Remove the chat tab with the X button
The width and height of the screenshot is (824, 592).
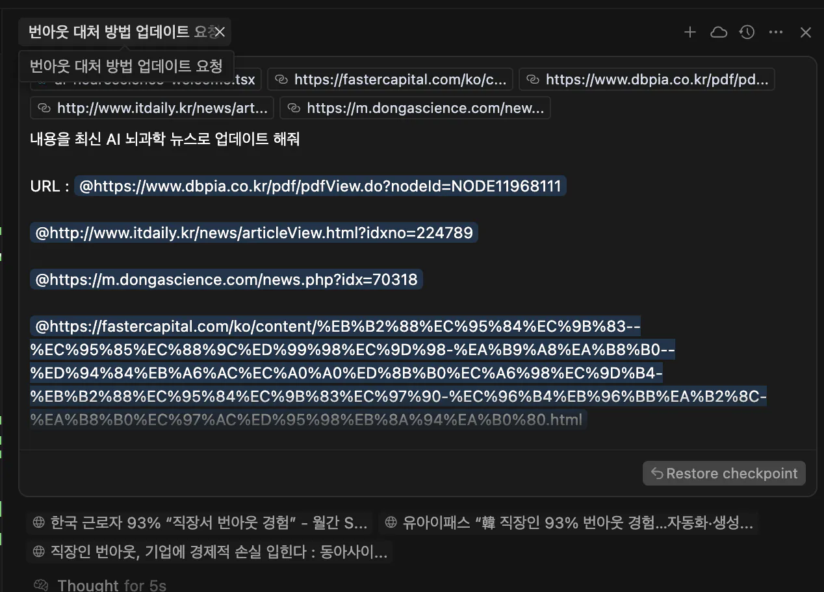pos(219,31)
